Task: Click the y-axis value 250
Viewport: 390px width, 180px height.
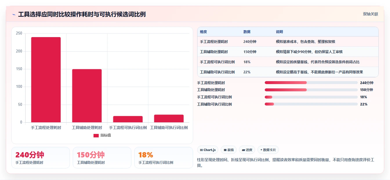Action: tap(19, 33)
